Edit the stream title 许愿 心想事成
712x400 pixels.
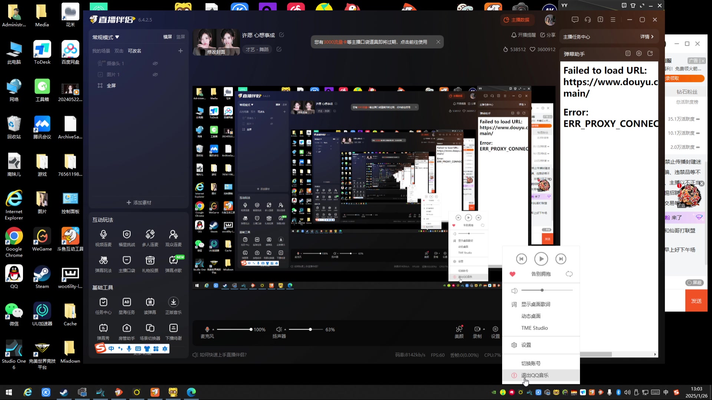click(281, 35)
